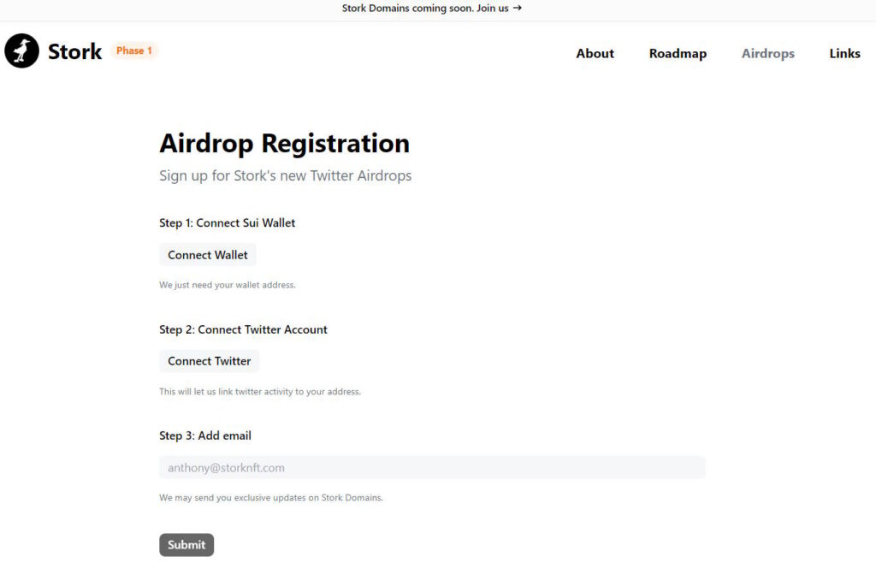This screenshot has width=876, height=563.
Task: Click the Airdrop Registration heading
Action: [284, 143]
